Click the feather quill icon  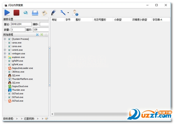pos(54,12)
